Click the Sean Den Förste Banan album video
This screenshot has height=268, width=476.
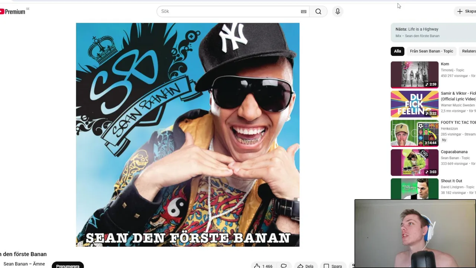pos(187,135)
